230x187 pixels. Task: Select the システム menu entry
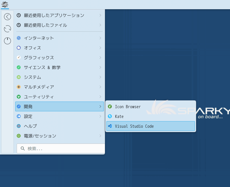(60, 77)
